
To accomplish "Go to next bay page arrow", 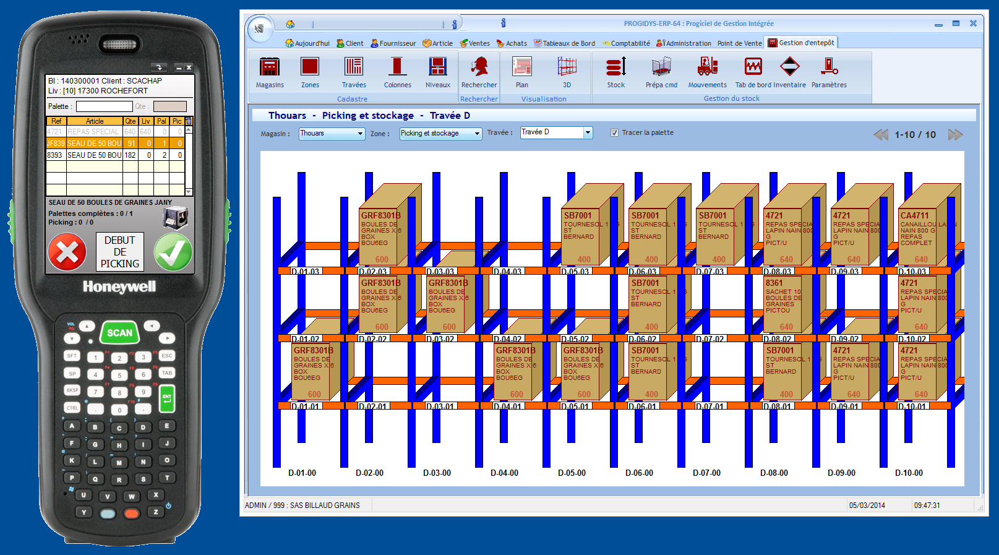I will (956, 135).
